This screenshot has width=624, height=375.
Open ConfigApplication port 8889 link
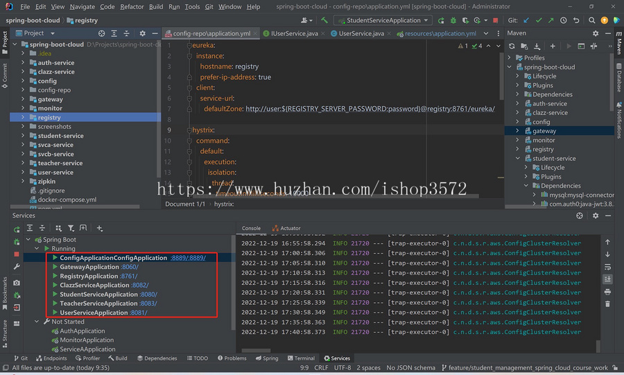(188, 258)
